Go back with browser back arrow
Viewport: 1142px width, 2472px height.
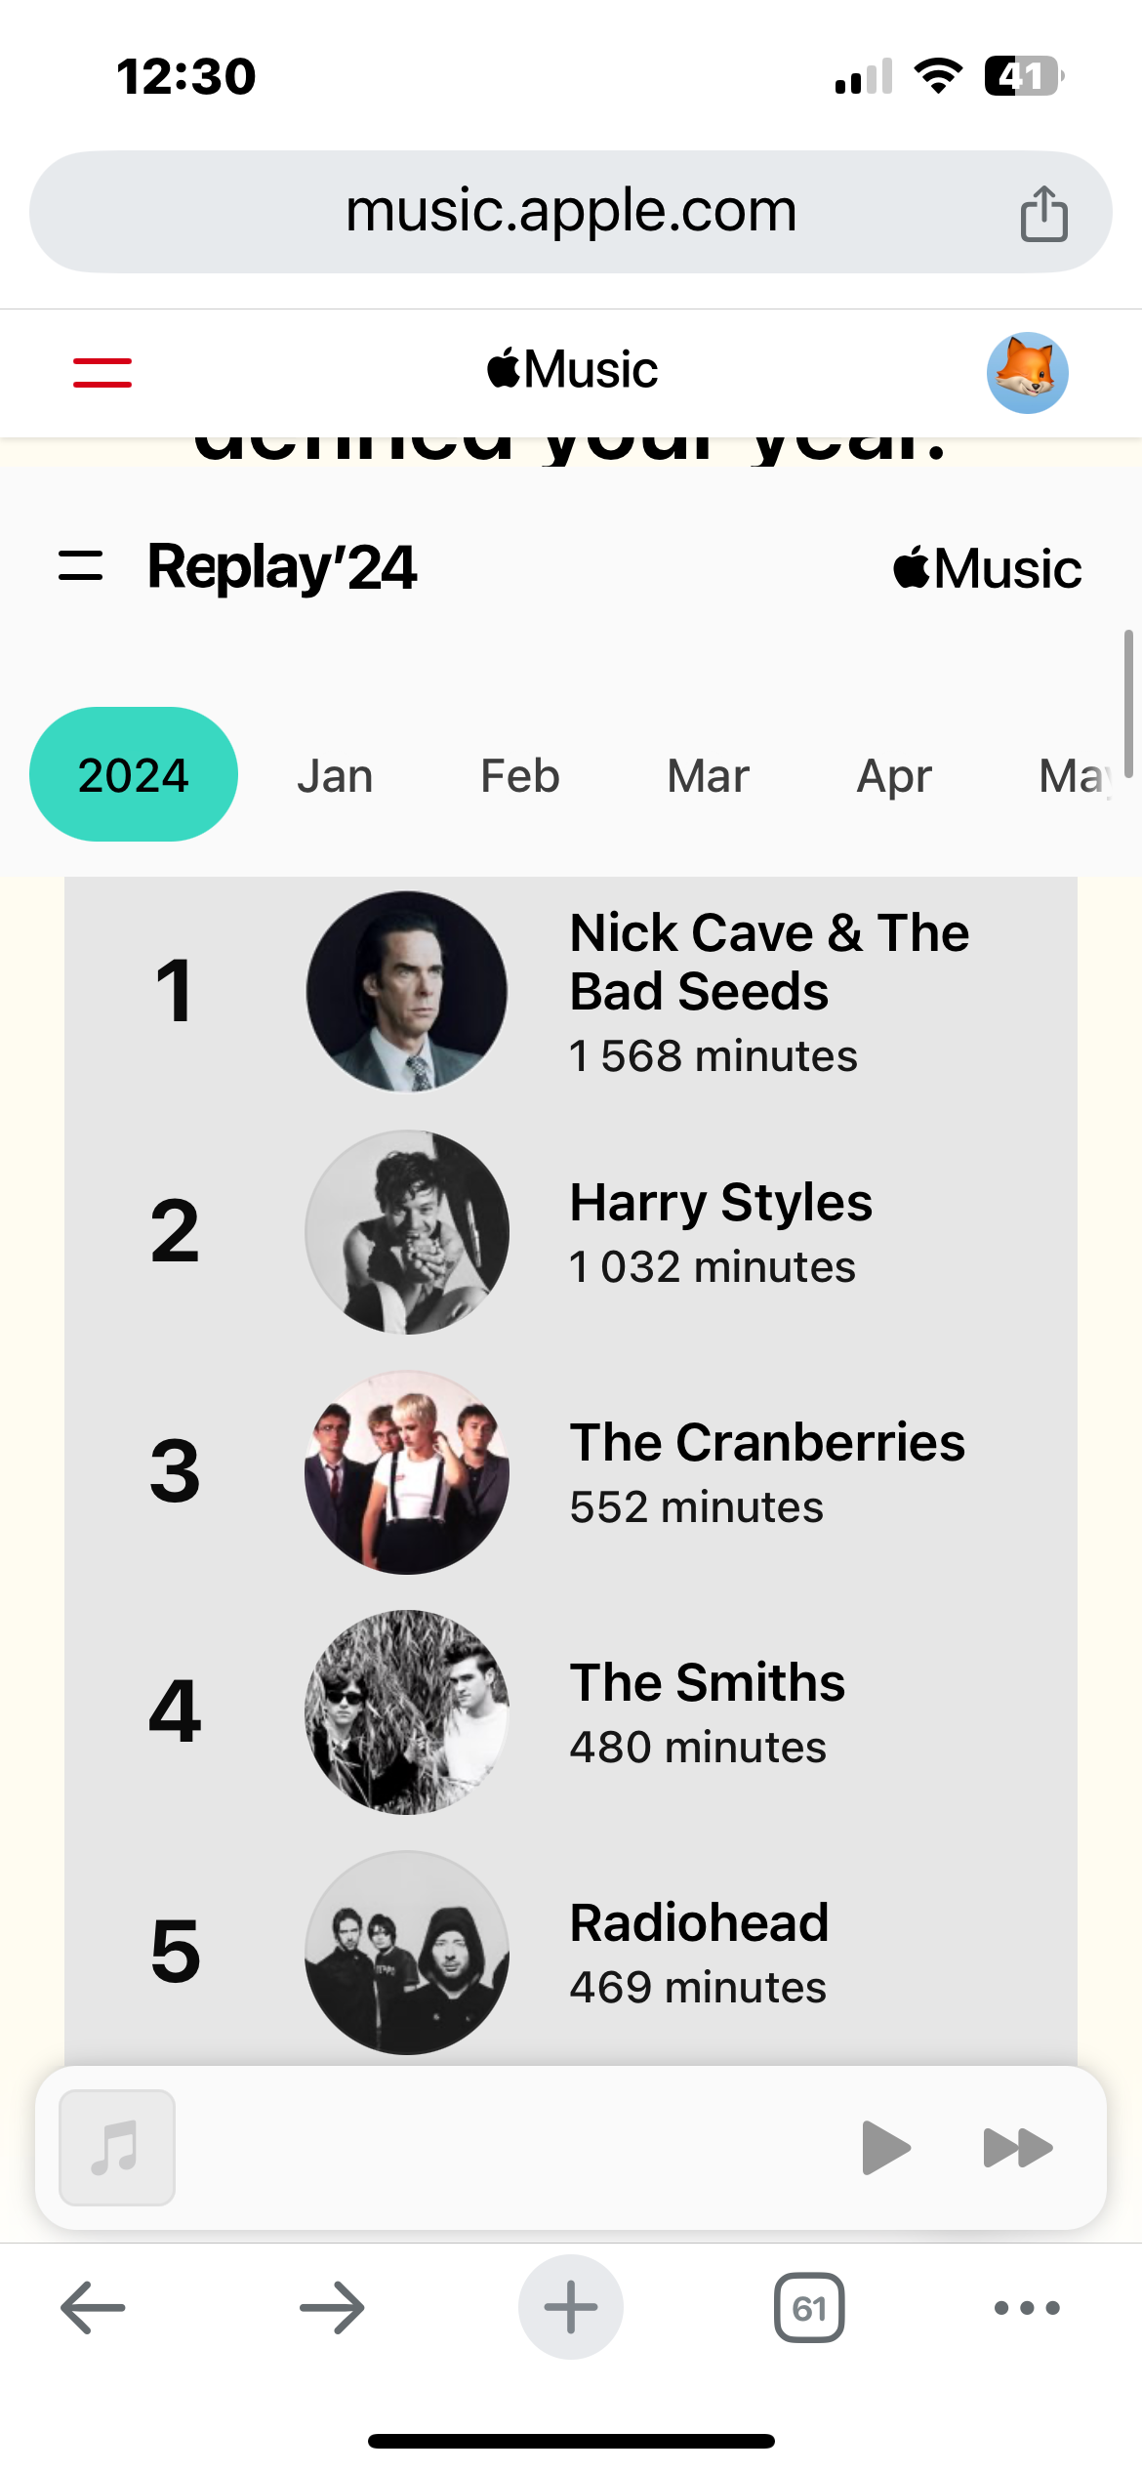click(93, 2308)
